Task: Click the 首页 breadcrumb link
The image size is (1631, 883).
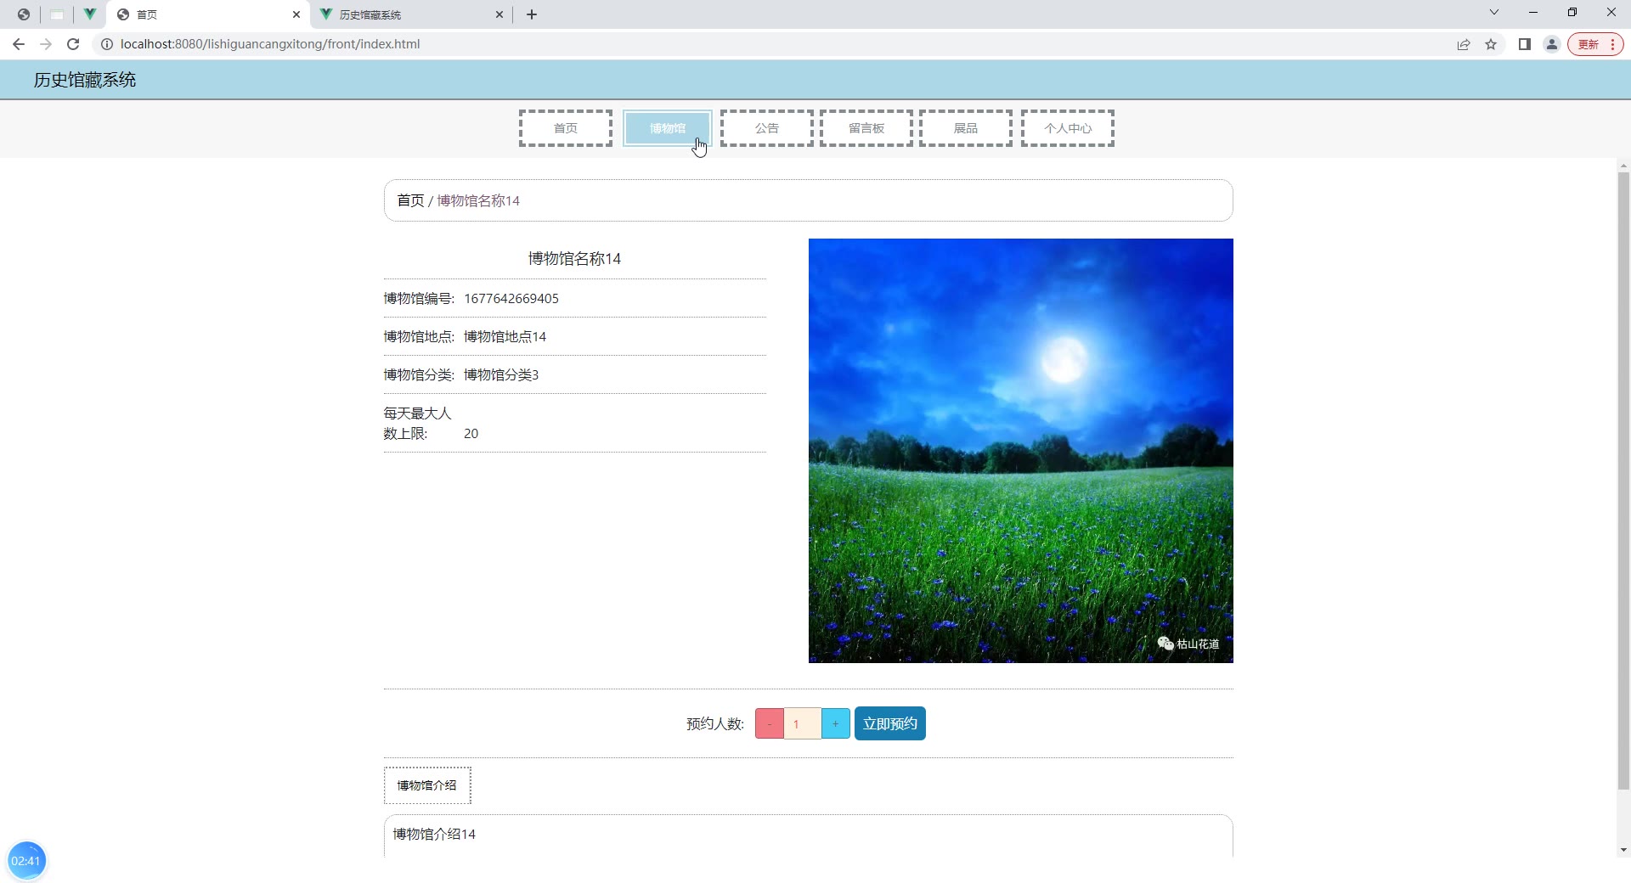Action: (410, 200)
